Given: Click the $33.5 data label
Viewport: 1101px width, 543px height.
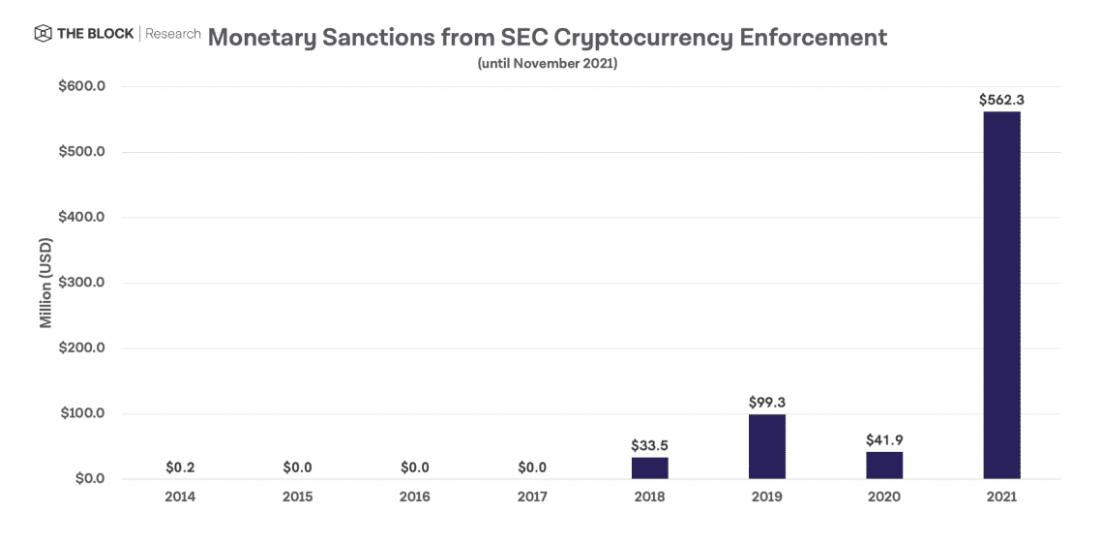Looking at the screenshot, I should click(649, 445).
